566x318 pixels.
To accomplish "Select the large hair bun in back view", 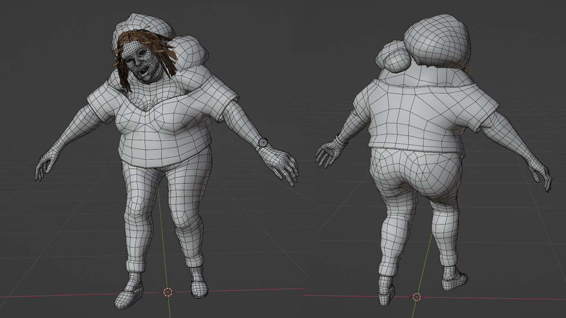I will [438, 41].
